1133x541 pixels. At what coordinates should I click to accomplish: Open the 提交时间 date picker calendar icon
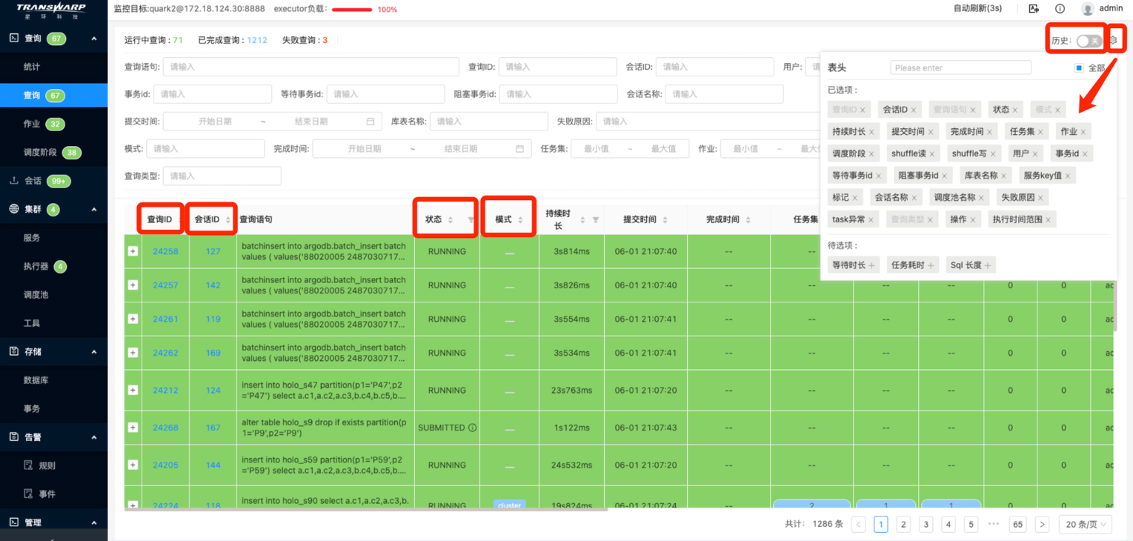(x=371, y=122)
